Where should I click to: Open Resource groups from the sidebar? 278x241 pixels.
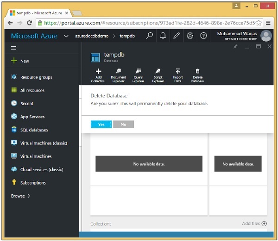[x=36, y=77]
